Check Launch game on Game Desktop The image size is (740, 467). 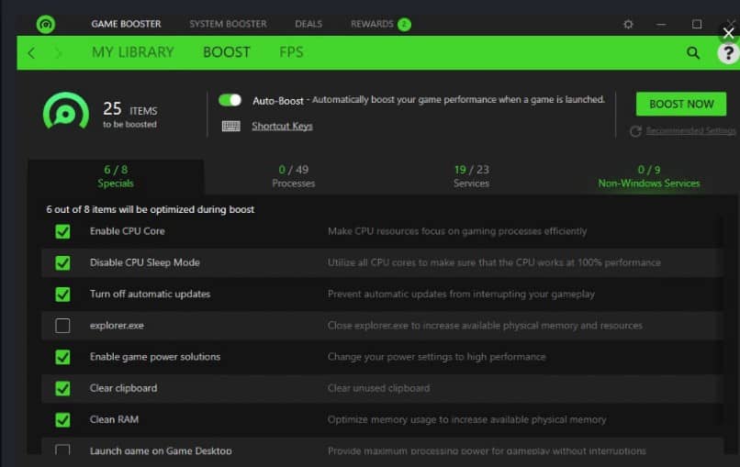pyautogui.click(x=62, y=449)
